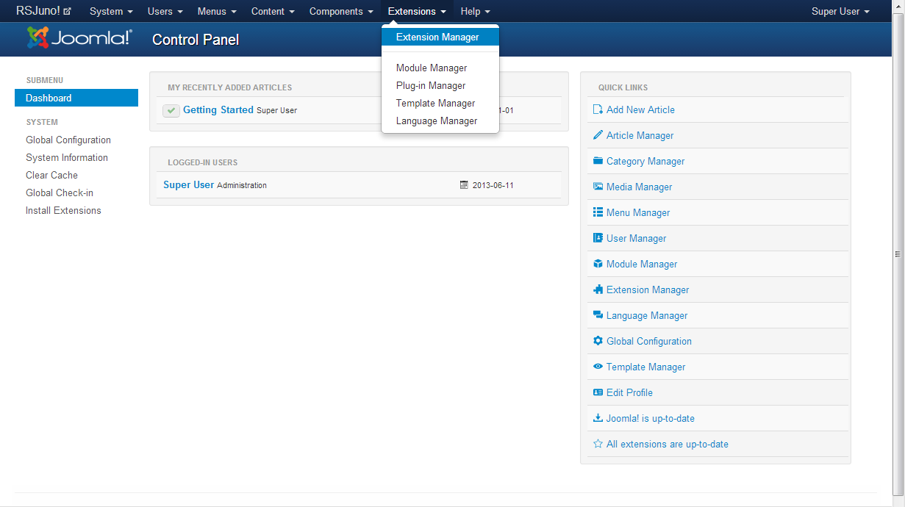
Task: Click the Joomla! is up-to-date link text
Action: click(x=651, y=418)
